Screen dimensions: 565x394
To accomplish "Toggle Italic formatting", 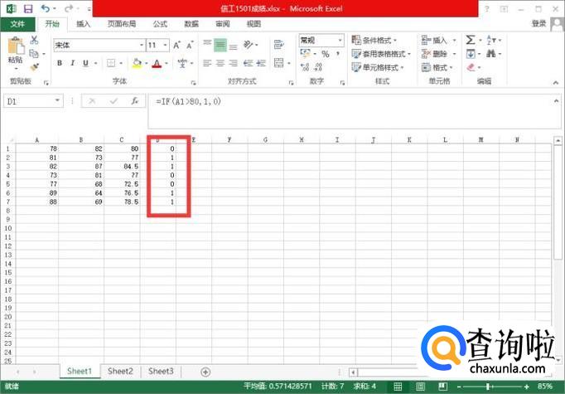I will (x=72, y=63).
